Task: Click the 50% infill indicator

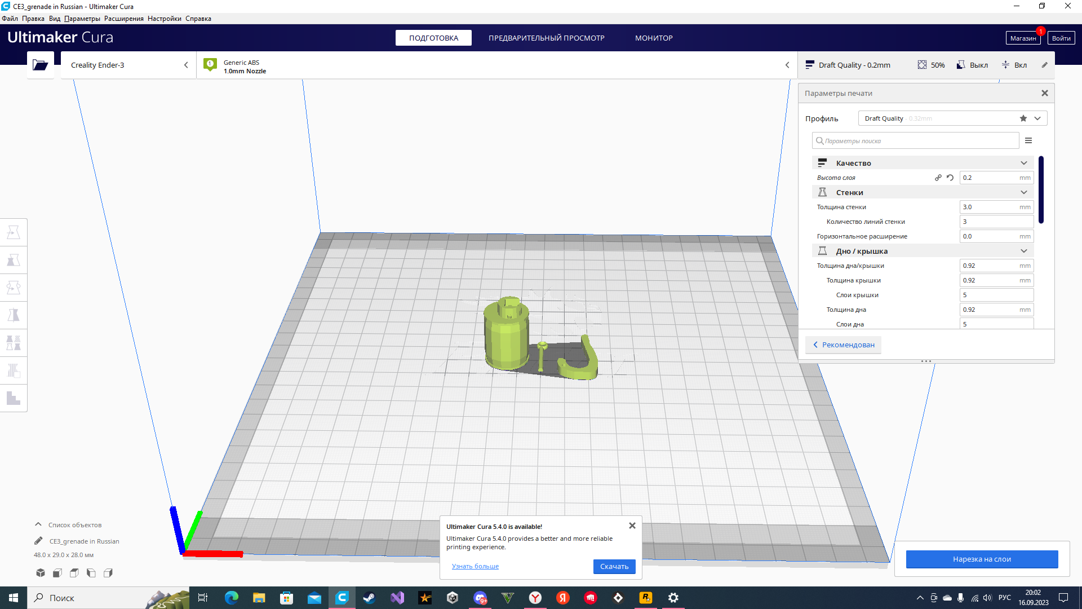Action: coord(931,65)
